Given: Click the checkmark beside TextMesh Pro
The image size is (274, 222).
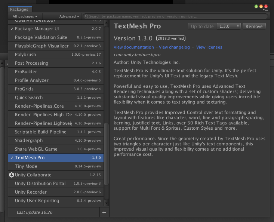Looking at the screenshot, I should coord(12,158).
